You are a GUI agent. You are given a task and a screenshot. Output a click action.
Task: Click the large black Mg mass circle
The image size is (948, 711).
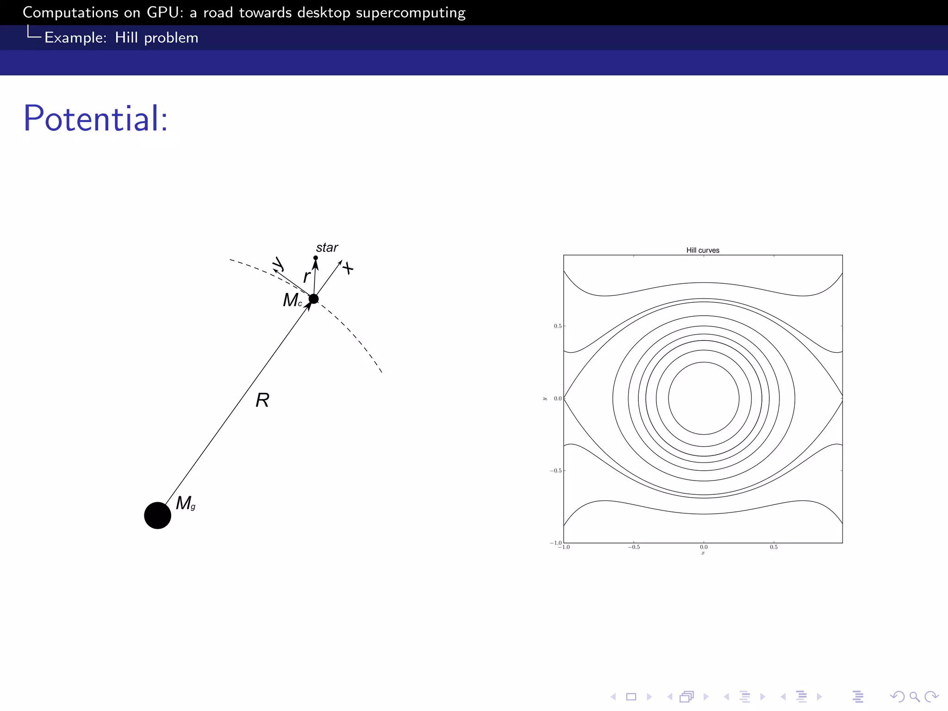pyautogui.click(x=157, y=515)
